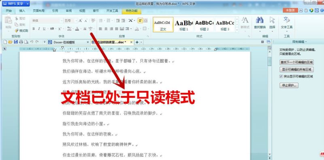Click the Paste (粘贴) icon

pos(9,20)
